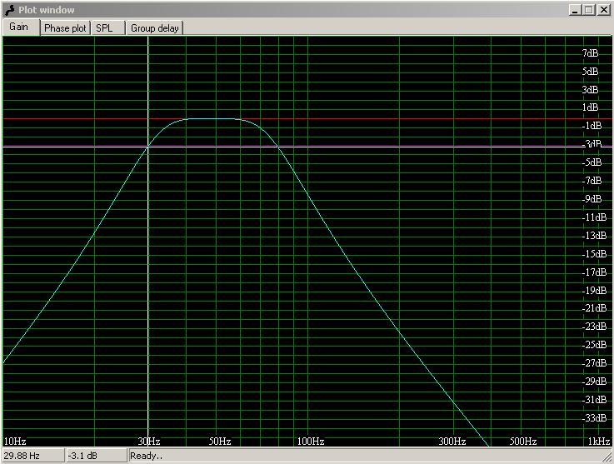This screenshot has height=464, width=614.
Task: Minimize the Plot window
Action: [575, 10]
